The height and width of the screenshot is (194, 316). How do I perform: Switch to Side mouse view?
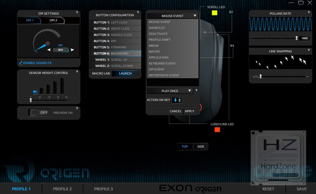[201, 147]
